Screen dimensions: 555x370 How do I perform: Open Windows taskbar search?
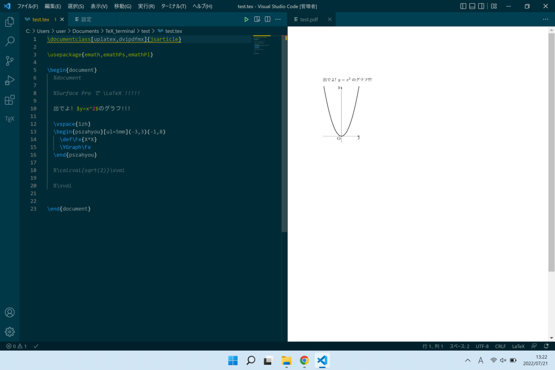(x=251, y=360)
